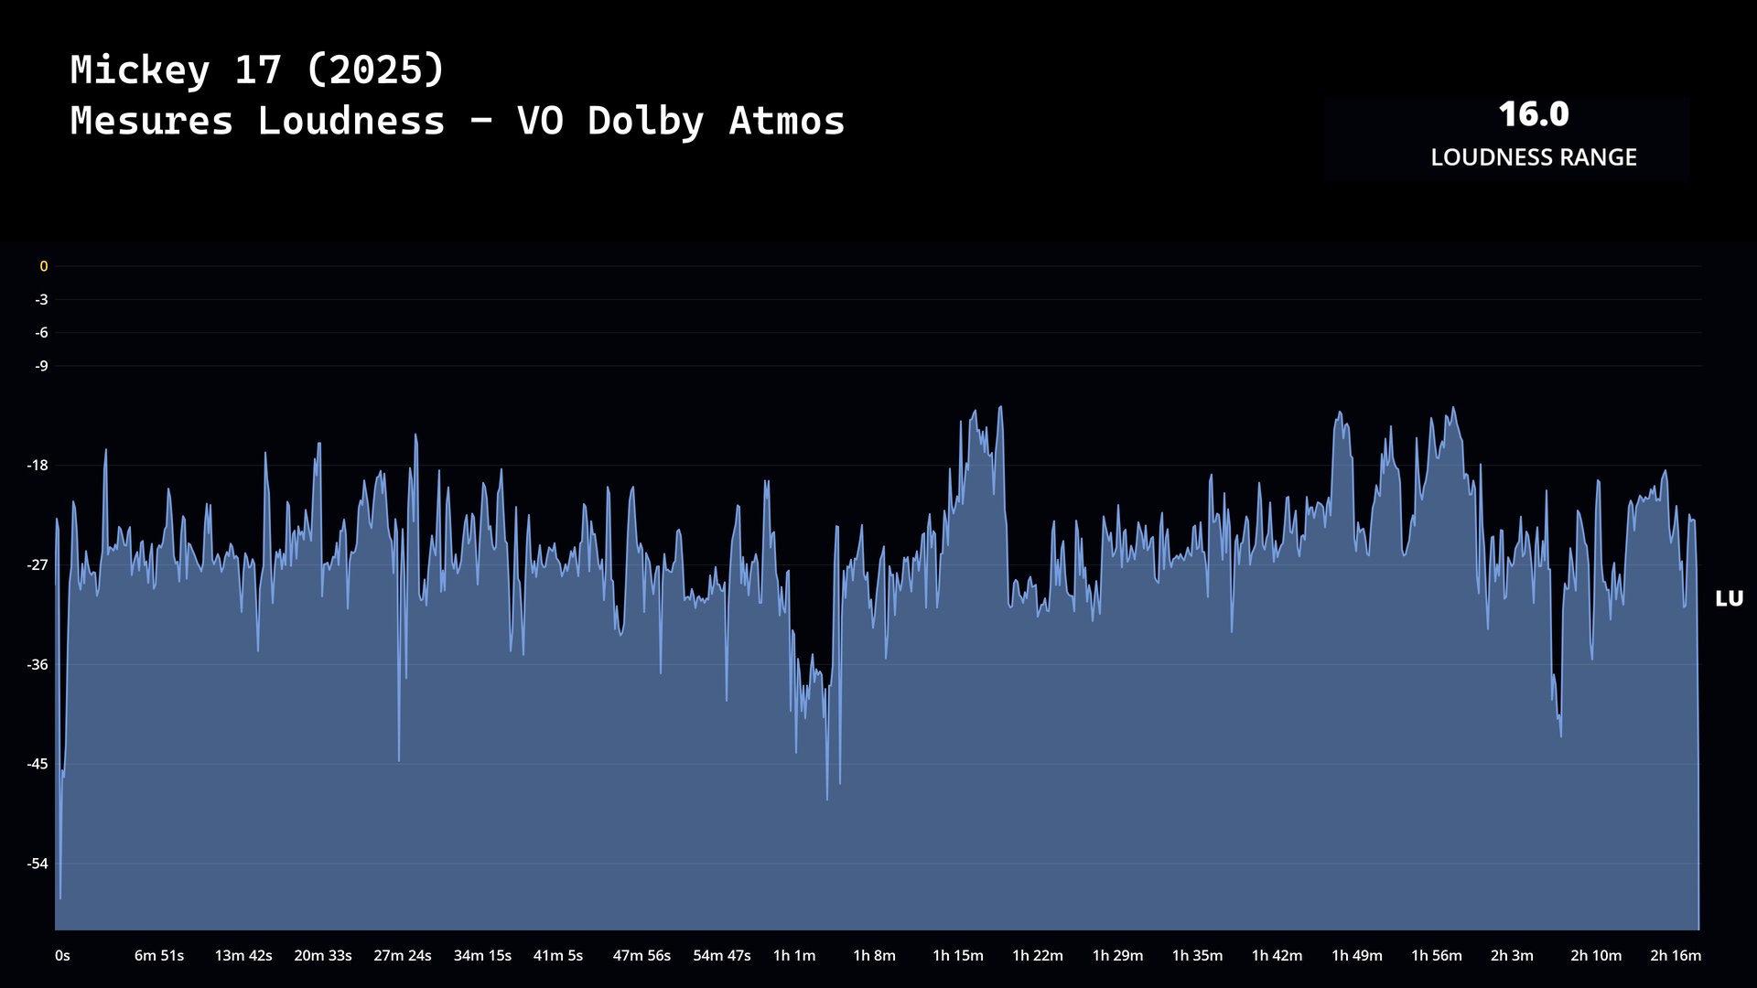Viewport: 1757px width, 988px height.
Task: Click the '1h 49m' time axis label
Action: pyautogui.click(x=1357, y=956)
